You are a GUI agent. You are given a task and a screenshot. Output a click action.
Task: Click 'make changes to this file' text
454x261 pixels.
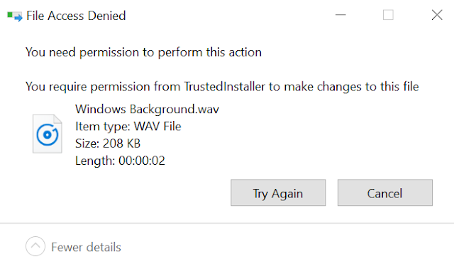click(352, 86)
